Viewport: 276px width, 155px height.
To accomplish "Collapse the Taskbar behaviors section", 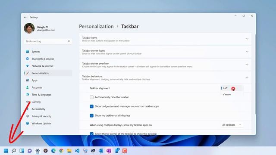I will tap(247, 77).
